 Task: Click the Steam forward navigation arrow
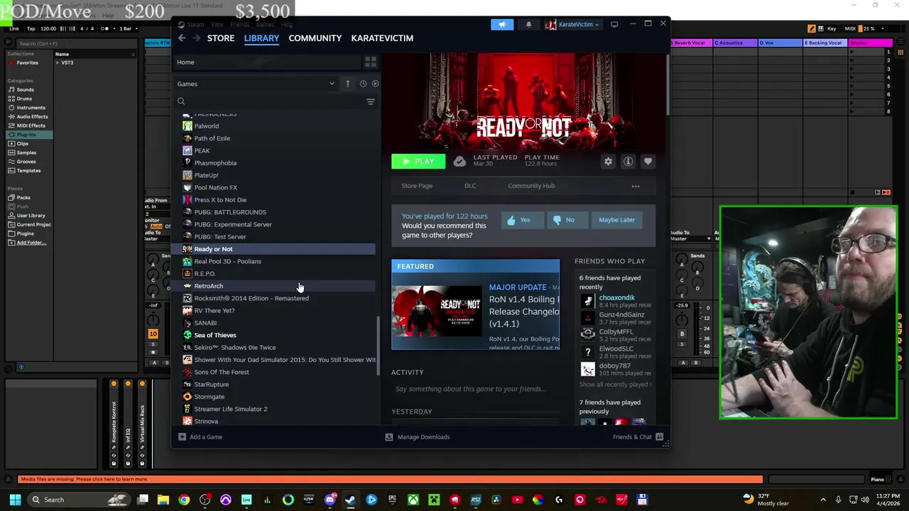pyautogui.click(x=196, y=38)
